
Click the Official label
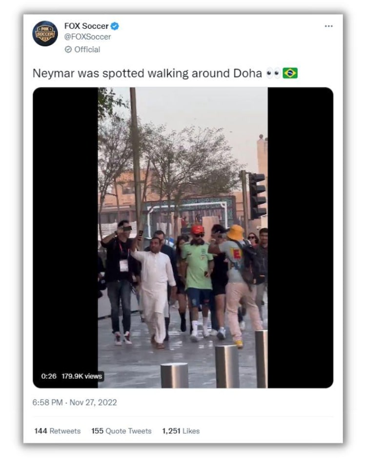(x=87, y=49)
